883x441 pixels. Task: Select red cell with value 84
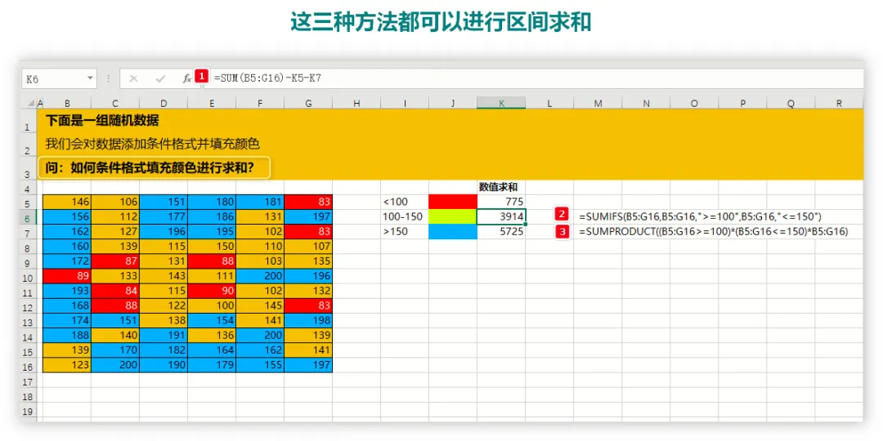(x=115, y=290)
